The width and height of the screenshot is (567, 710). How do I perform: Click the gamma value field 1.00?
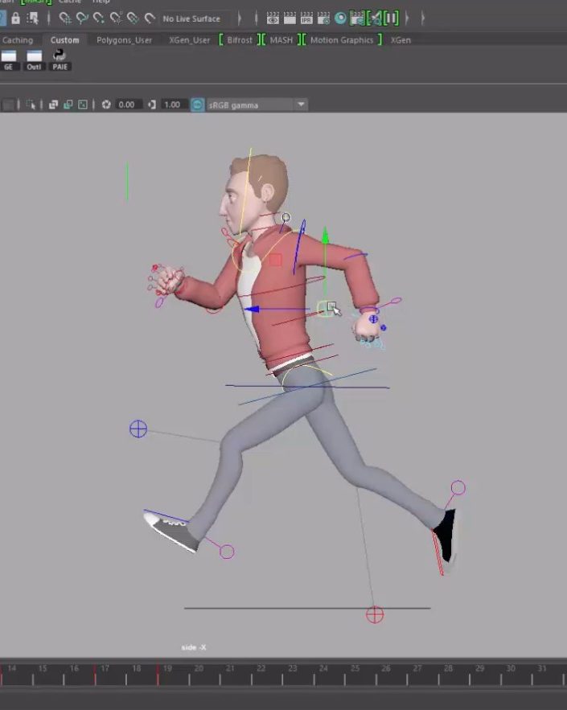(x=174, y=105)
